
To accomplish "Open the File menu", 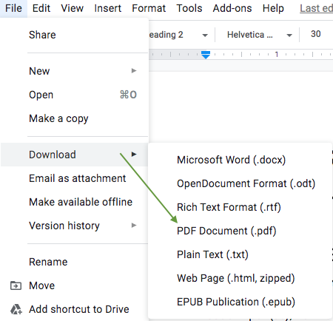I will [13, 8].
